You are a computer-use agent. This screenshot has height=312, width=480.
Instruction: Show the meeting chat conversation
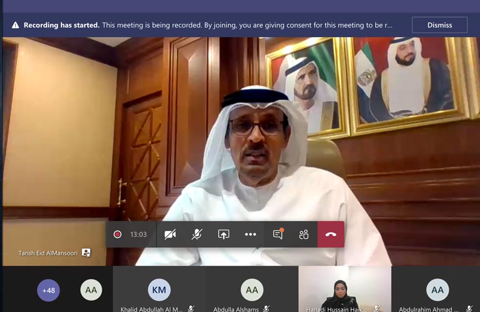278,235
